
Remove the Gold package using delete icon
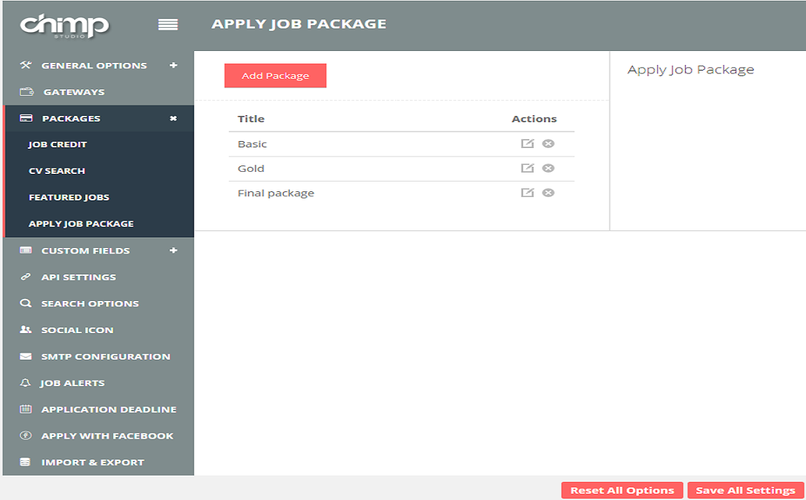(548, 168)
